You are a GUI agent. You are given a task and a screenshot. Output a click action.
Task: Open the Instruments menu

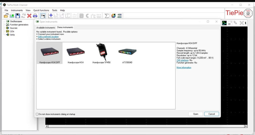point(17,10)
